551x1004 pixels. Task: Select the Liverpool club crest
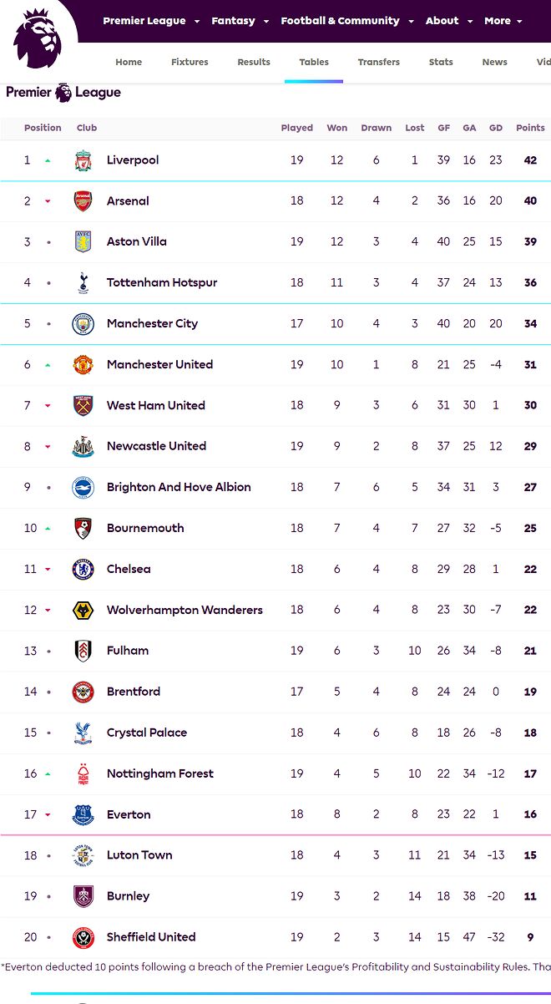click(x=83, y=160)
